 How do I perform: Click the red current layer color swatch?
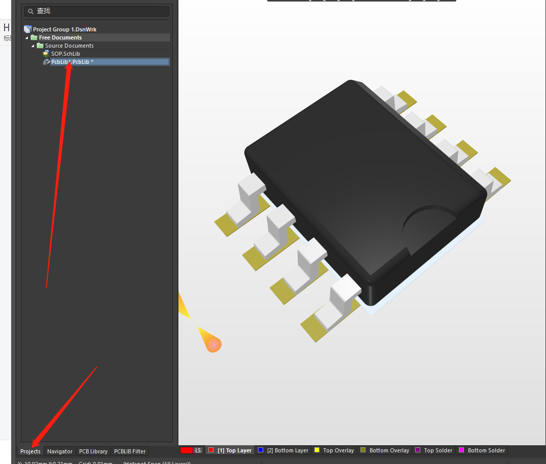click(x=186, y=450)
